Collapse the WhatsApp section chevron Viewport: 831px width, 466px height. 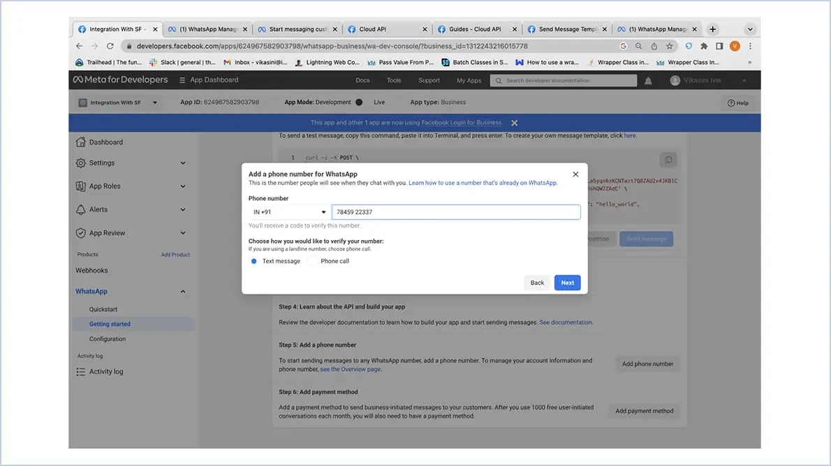[x=183, y=292]
